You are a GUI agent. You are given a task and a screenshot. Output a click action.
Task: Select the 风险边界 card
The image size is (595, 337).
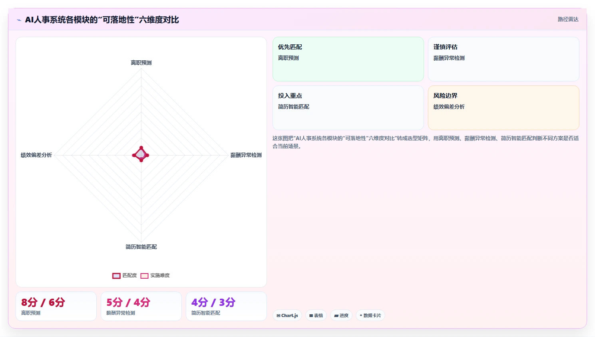503,108
